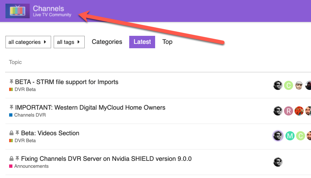Click teal 'M' avatar in Videos Section row

pyautogui.click(x=290, y=136)
